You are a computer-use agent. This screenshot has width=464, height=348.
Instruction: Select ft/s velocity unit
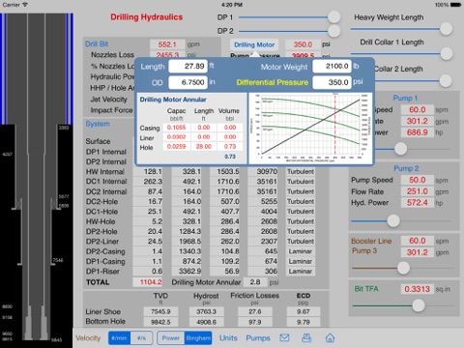[x=141, y=338]
